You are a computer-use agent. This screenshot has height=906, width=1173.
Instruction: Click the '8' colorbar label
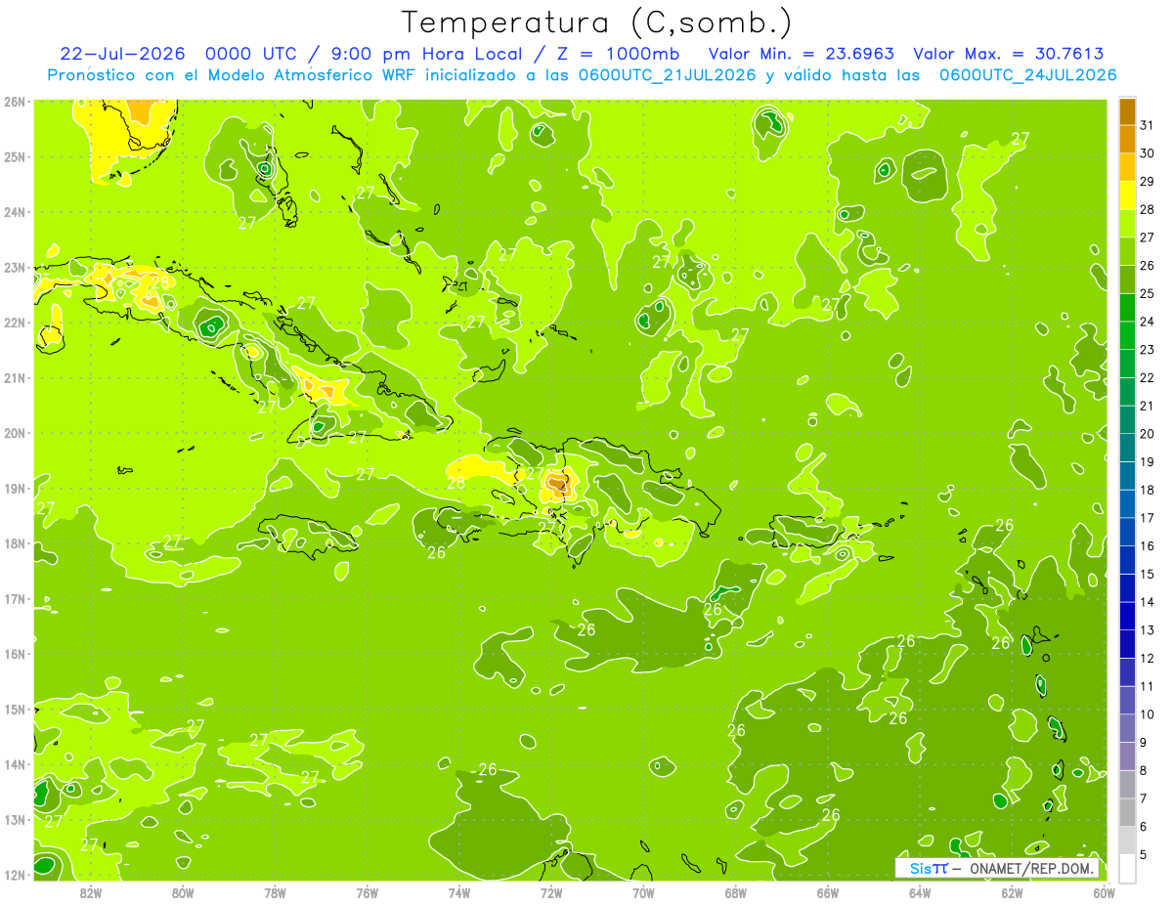1143,770
